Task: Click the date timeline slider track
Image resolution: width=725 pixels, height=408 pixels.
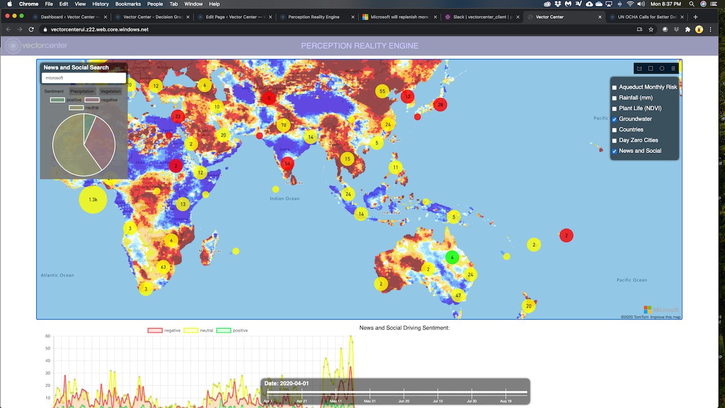Action: pos(396,392)
